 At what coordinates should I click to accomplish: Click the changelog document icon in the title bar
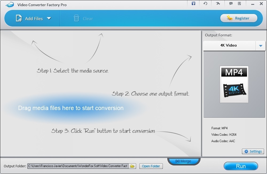pyautogui.click(x=239, y=4)
